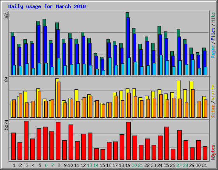Select day label "11" on the x-axis
Viewport: 218px width, 170px height.
(77, 165)
